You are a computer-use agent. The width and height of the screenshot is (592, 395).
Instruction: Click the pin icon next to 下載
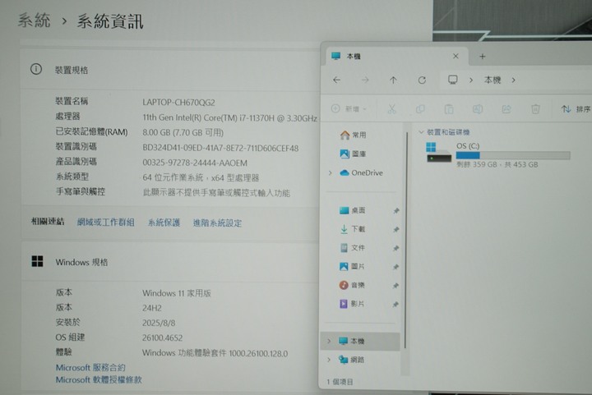395,229
